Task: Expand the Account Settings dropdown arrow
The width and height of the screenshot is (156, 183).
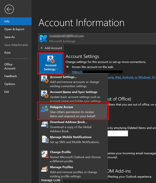Action: click(57, 69)
